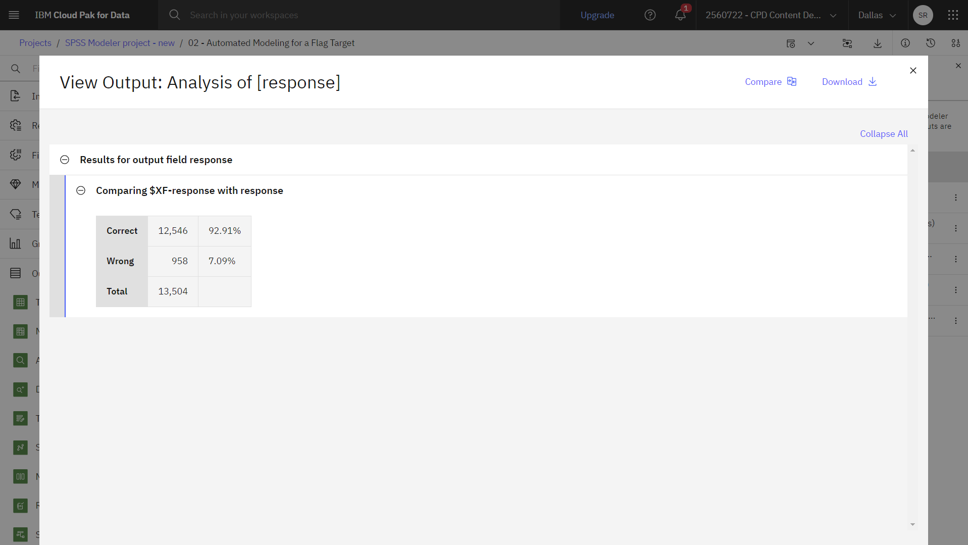Open SPSS Modeler project - new breadcrumb
This screenshot has height=545, width=968.
point(120,43)
